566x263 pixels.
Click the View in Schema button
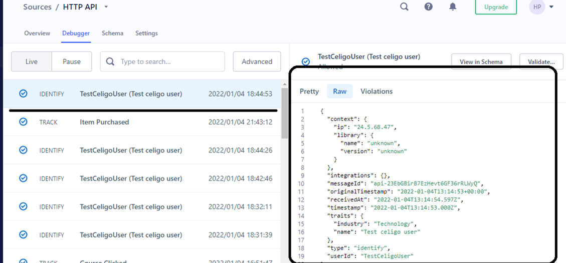point(481,61)
